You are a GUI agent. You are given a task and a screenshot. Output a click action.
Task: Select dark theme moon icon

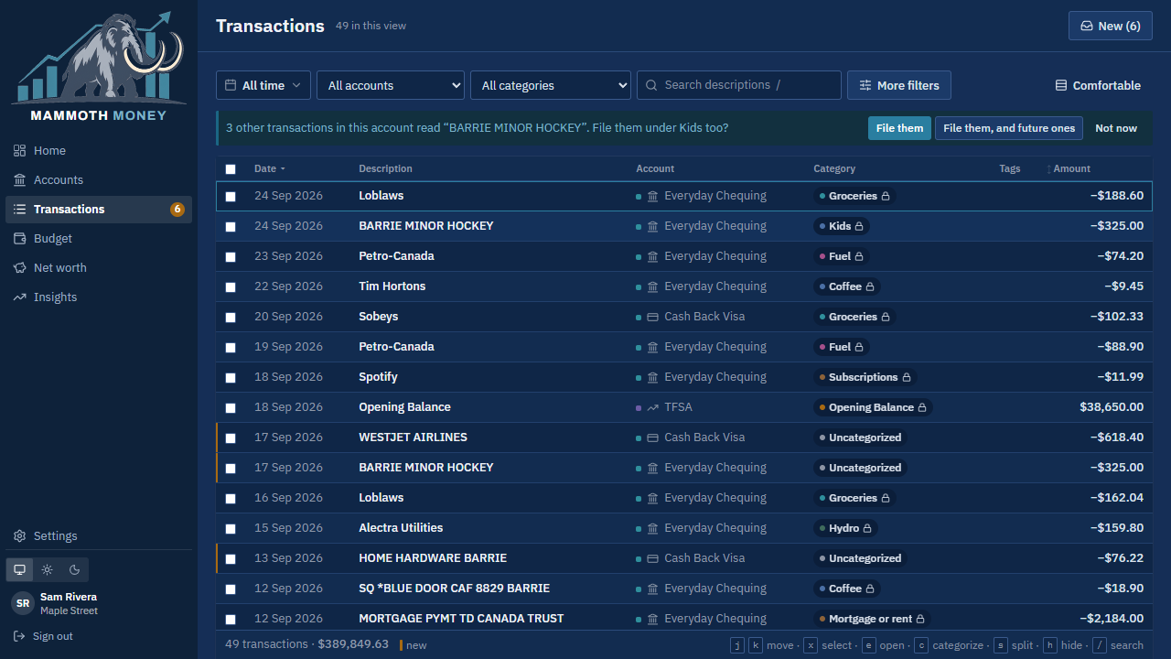(75, 569)
